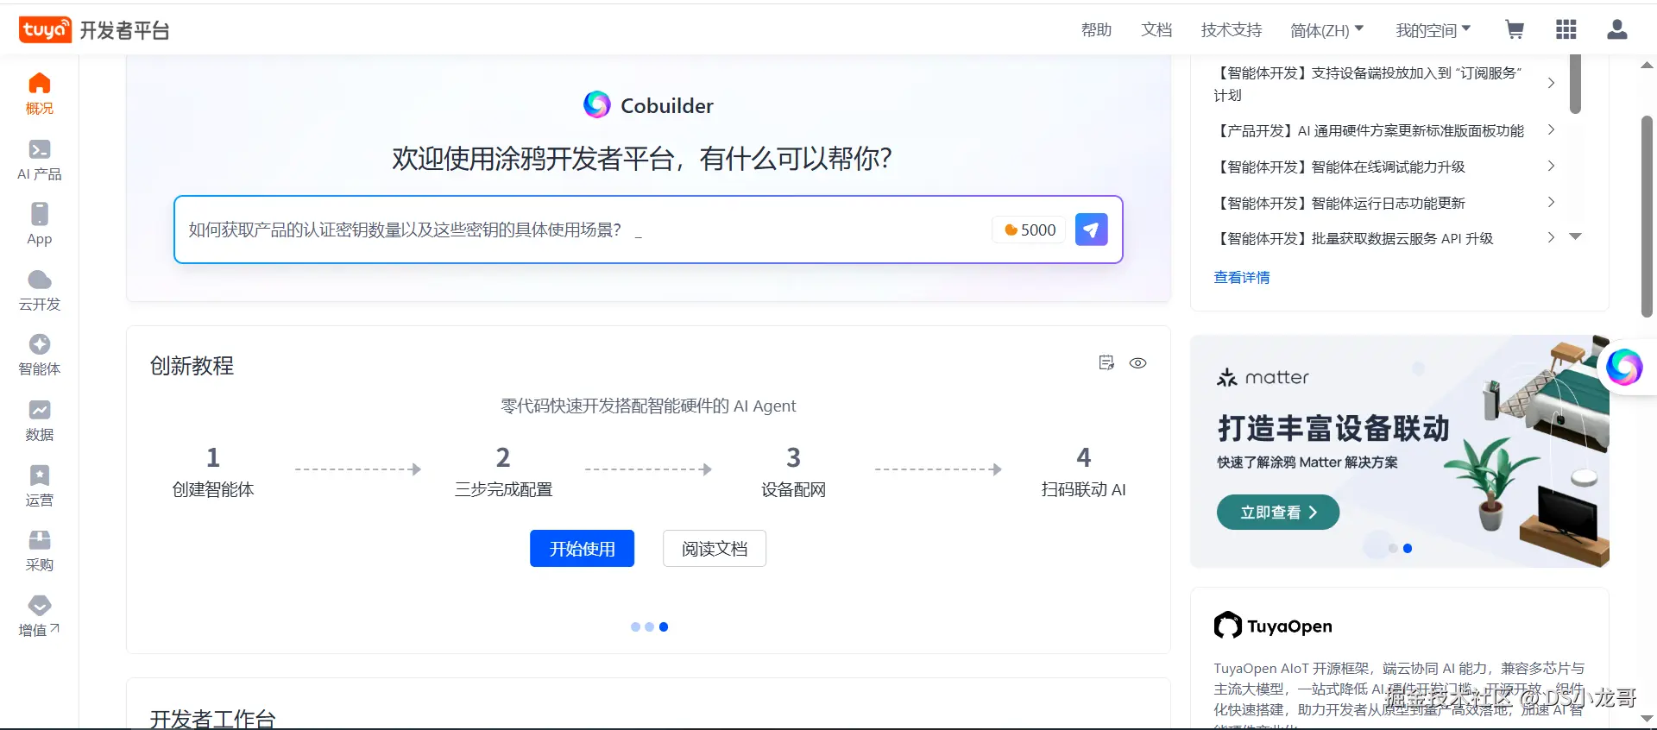
Task: Click the tuya logo in header
Action: click(45, 30)
